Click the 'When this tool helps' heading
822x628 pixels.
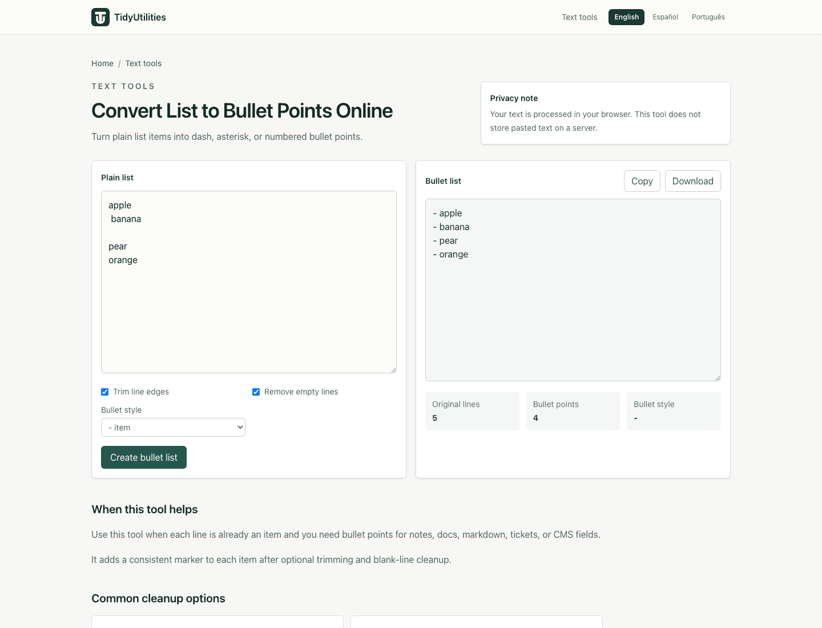(144, 509)
